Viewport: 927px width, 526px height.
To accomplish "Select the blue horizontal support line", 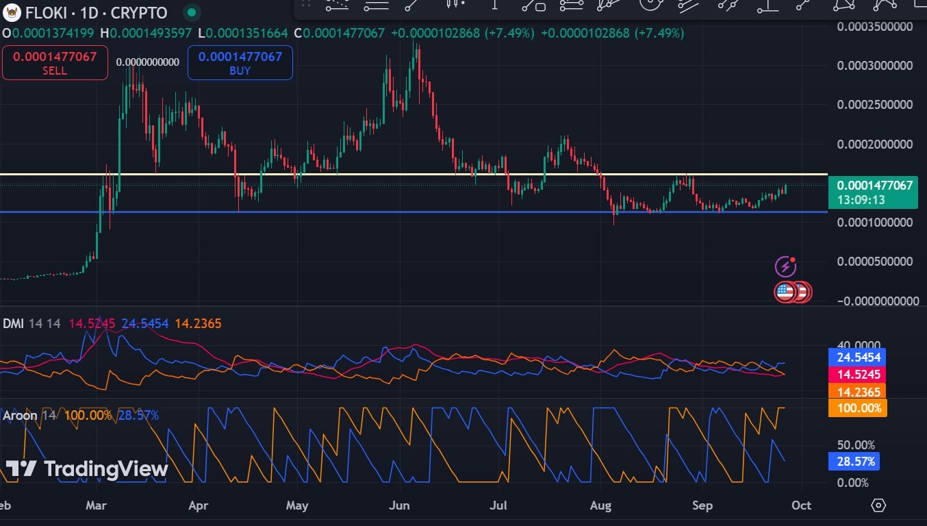I will pos(414,212).
